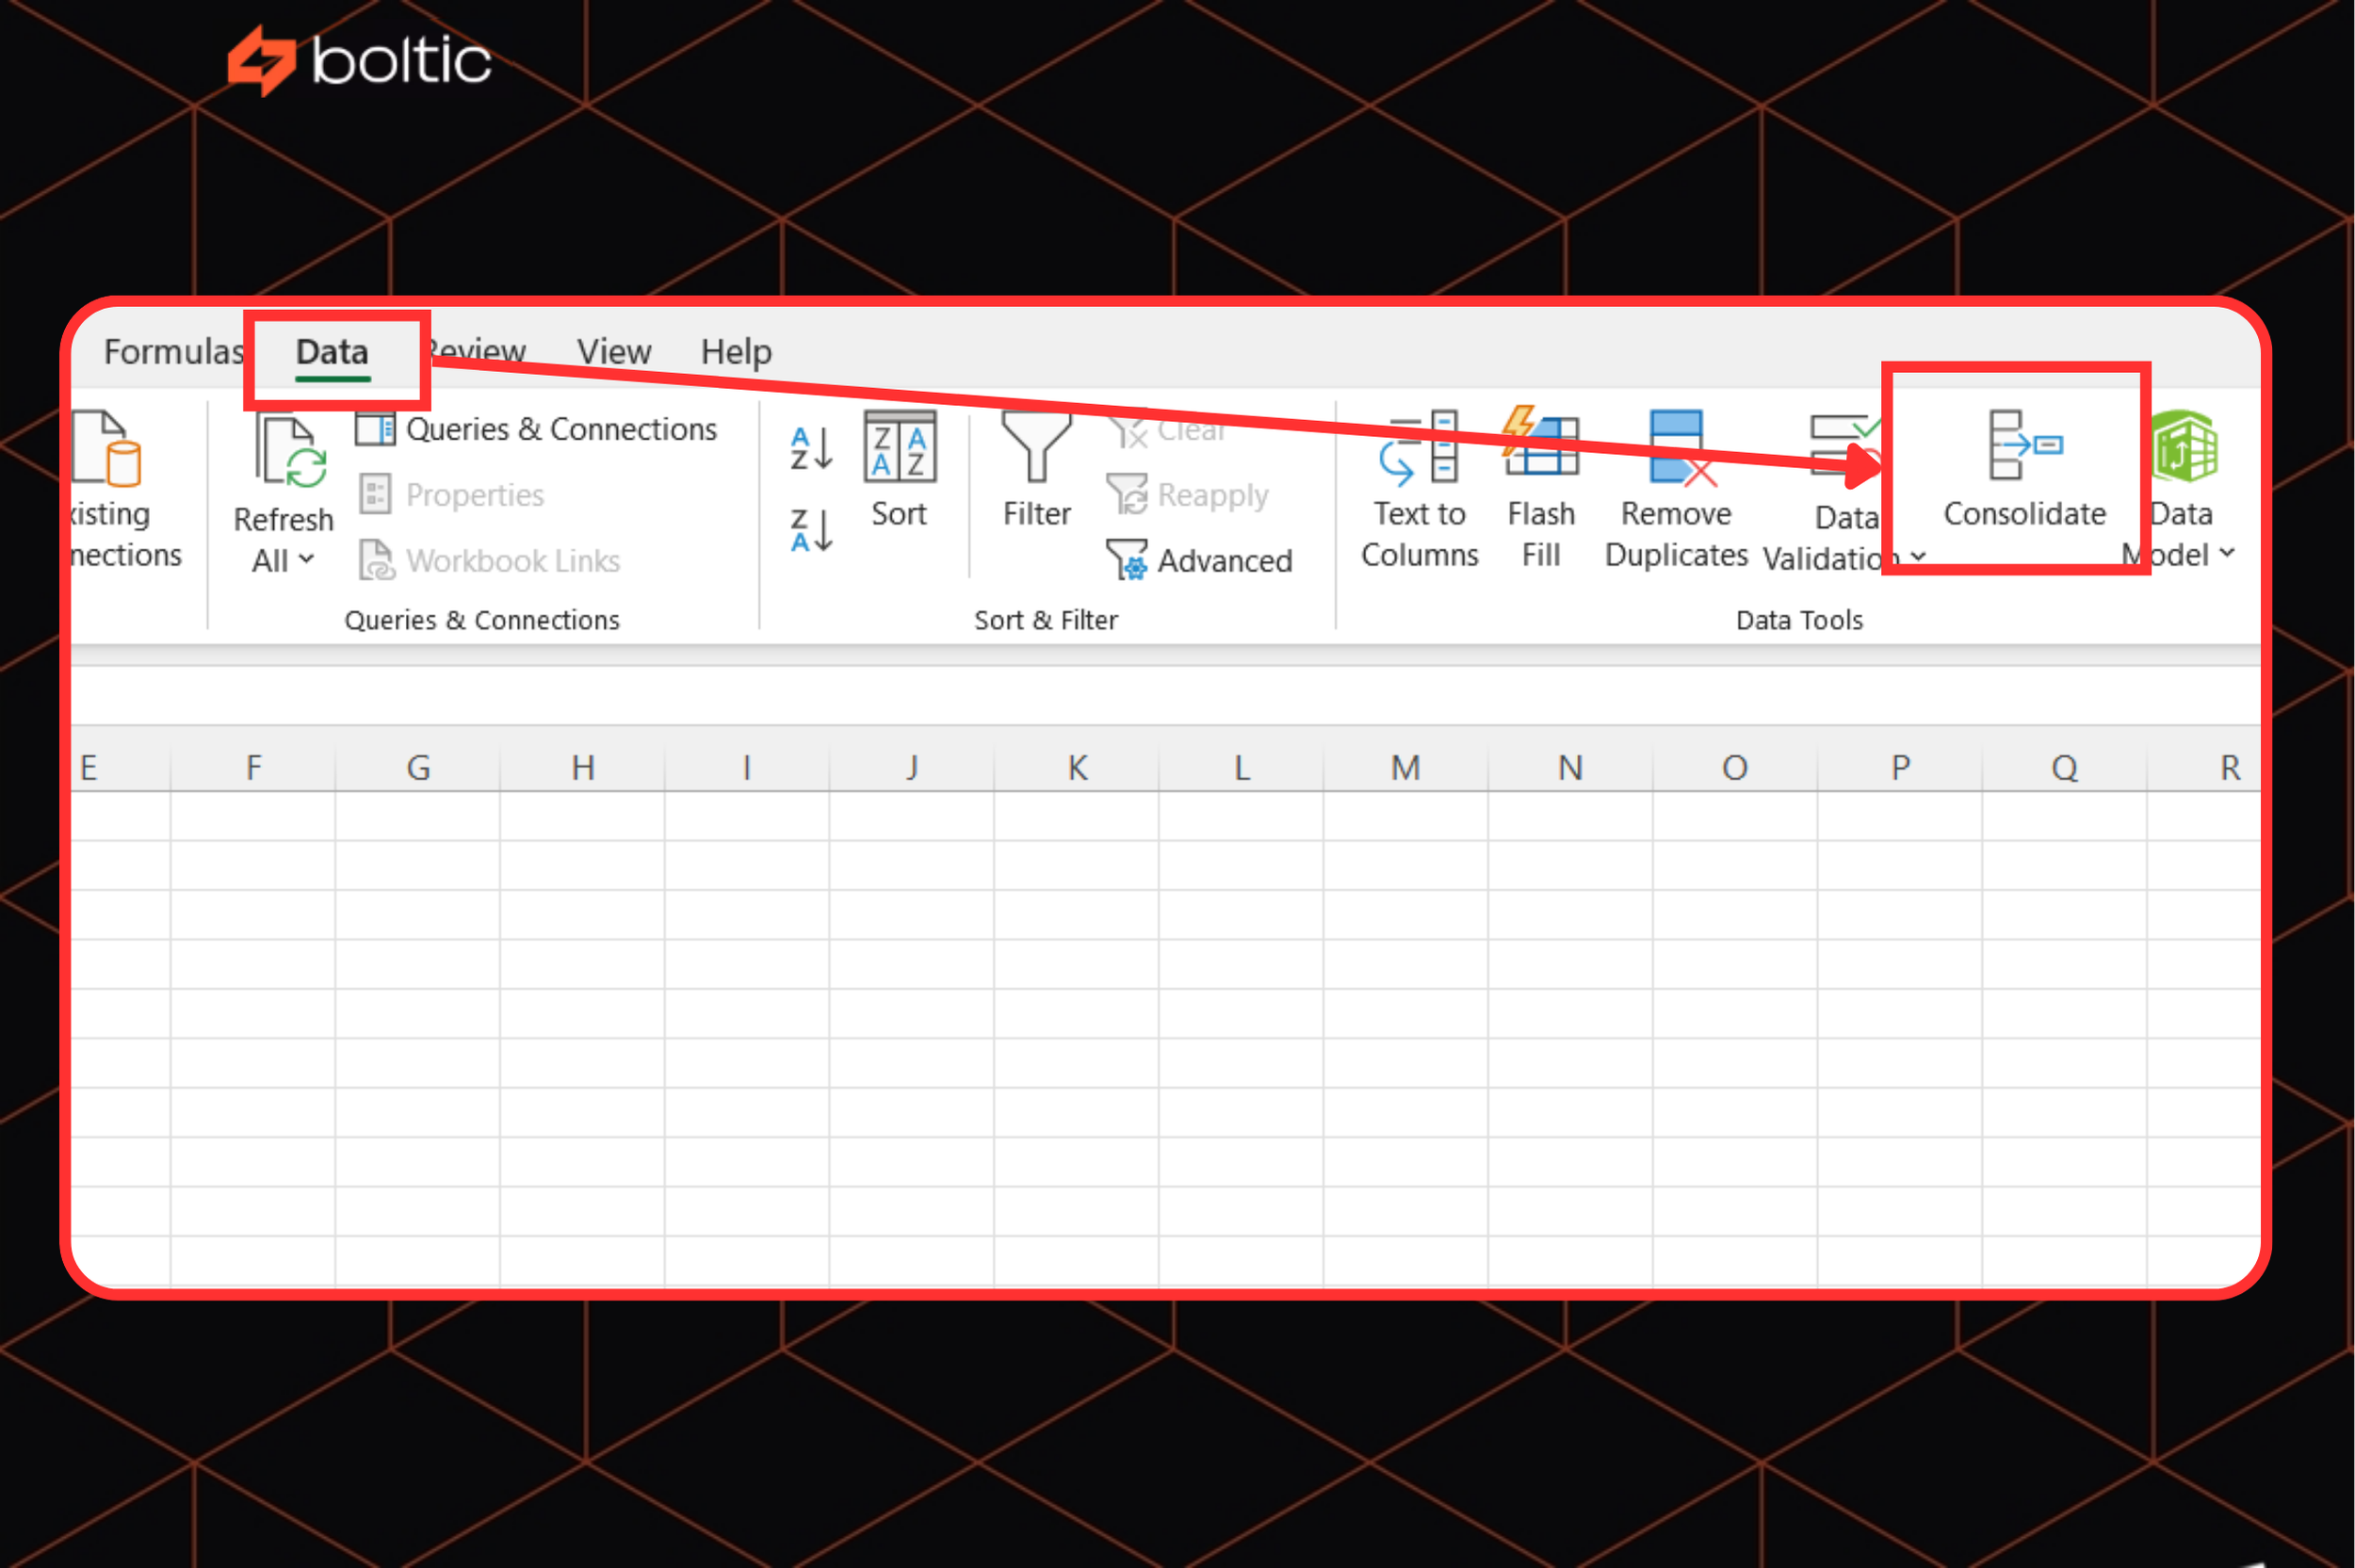Screen dimensions: 2355x1568
Task: Open the Filter tool
Action: (x=1035, y=480)
